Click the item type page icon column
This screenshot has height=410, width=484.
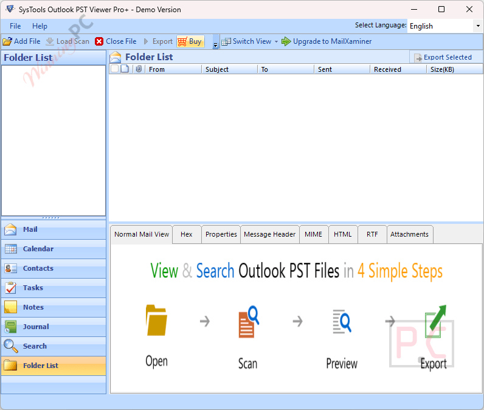point(125,69)
